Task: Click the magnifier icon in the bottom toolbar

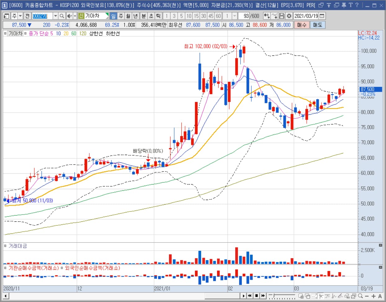Action: (360, 296)
